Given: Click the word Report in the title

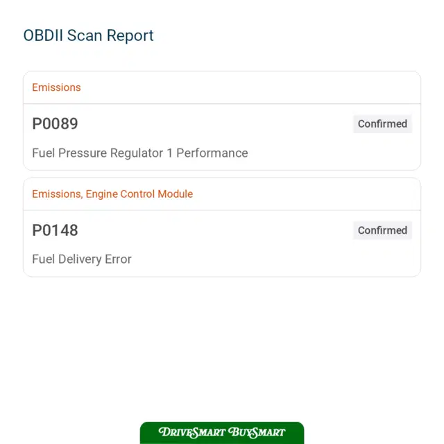Looking at the screenshot, I should tap(130, 36).
